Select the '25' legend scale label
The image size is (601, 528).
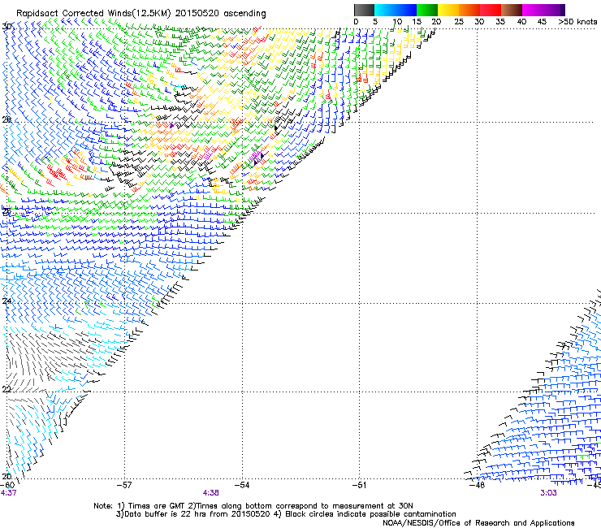point(459,22)
